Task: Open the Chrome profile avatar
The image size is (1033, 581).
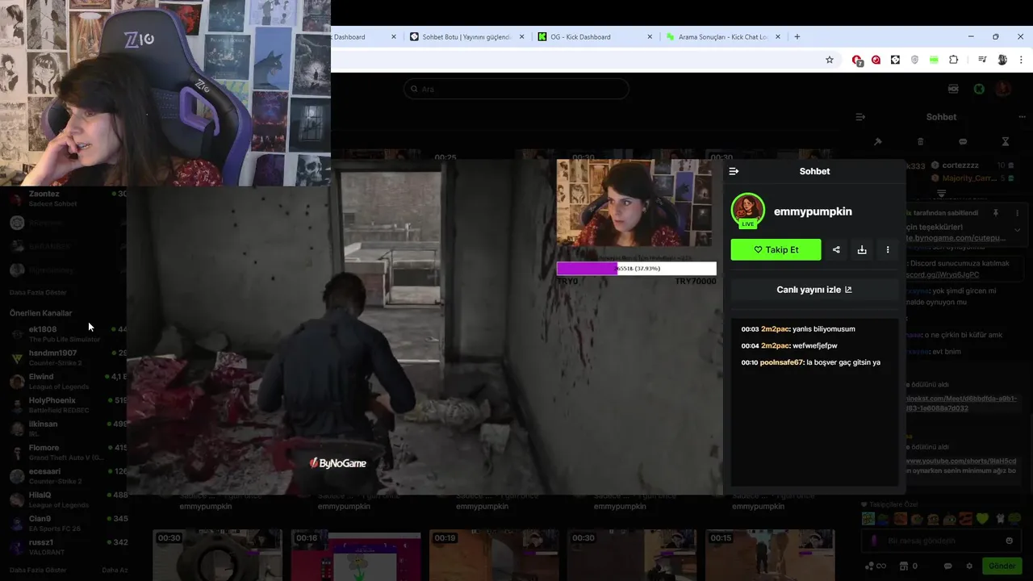Action: (1002, 60)
